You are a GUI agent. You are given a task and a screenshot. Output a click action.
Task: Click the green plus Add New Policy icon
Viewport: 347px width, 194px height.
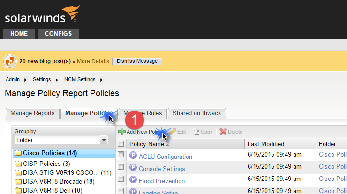122,132
